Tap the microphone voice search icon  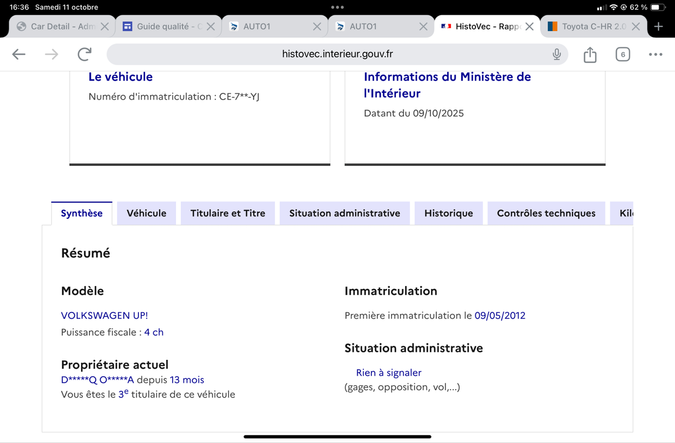[556, 54]
